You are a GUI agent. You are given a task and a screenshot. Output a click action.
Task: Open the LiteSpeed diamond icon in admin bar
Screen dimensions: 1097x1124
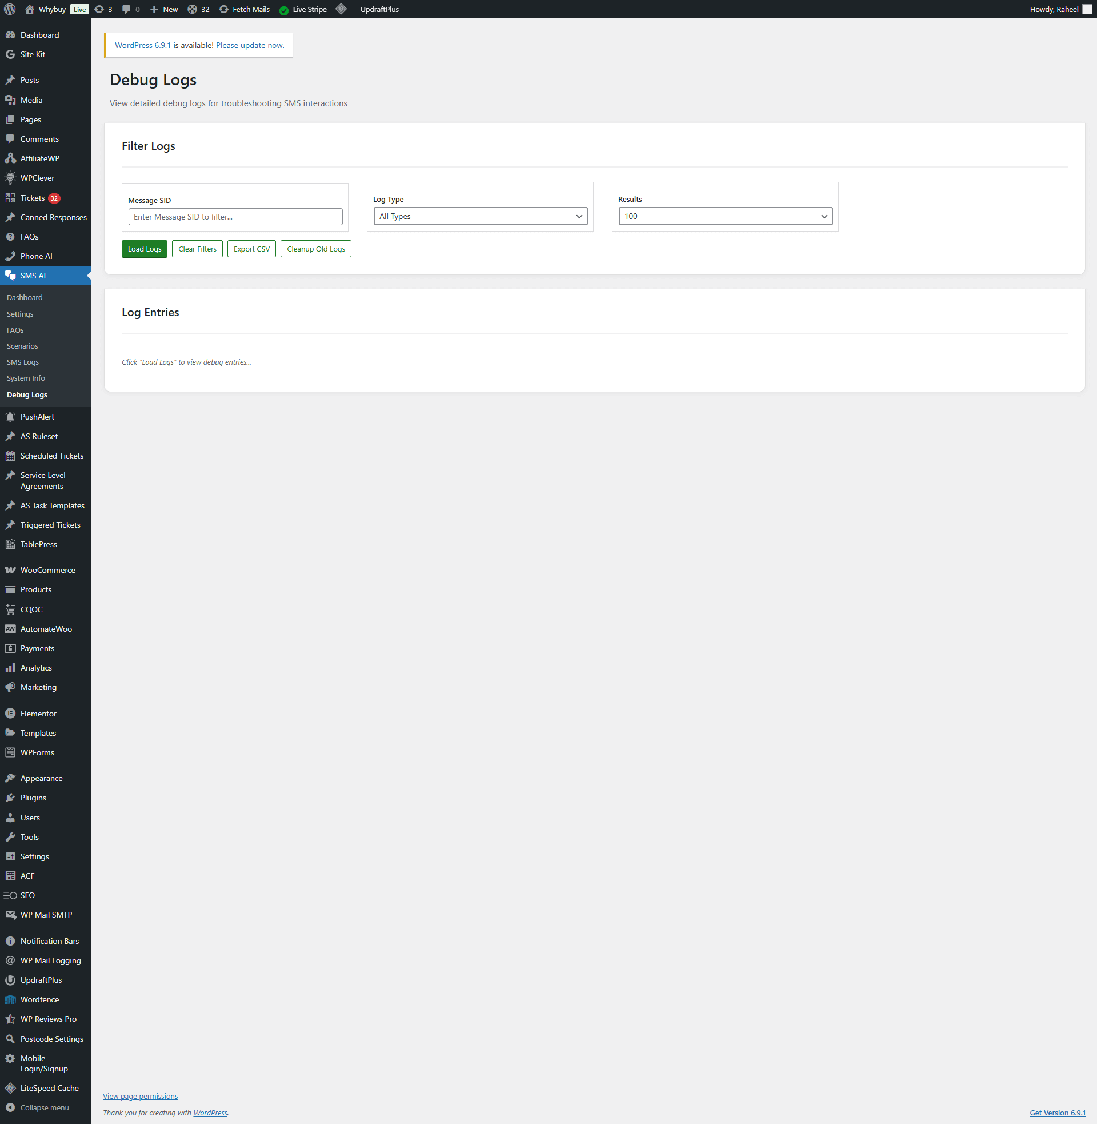point(341,9)
